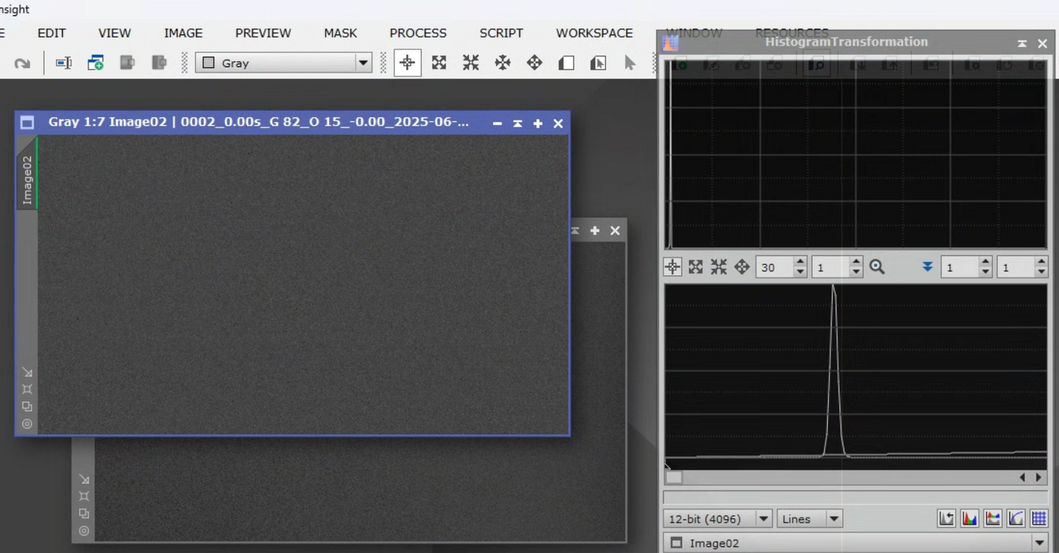Click the track view crosshair icon in HistogramTransformation

point(672,267)
